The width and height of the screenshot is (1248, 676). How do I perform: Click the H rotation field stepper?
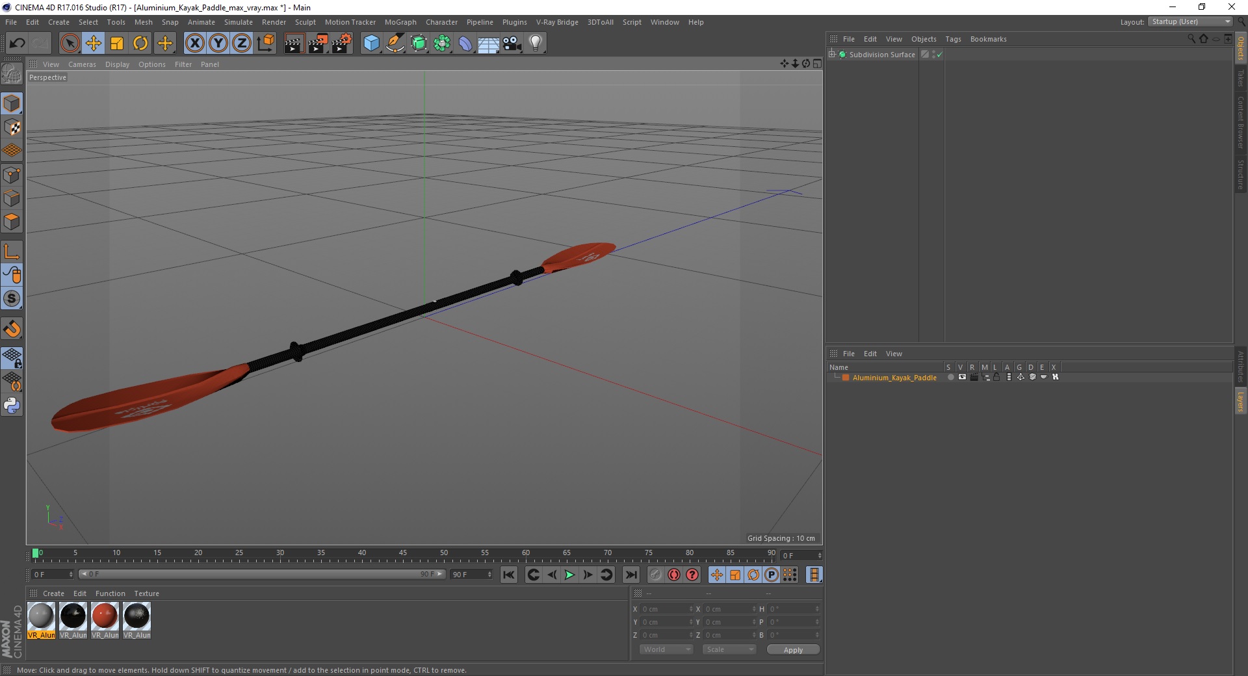pyautogui.click(x=817, y=609)
